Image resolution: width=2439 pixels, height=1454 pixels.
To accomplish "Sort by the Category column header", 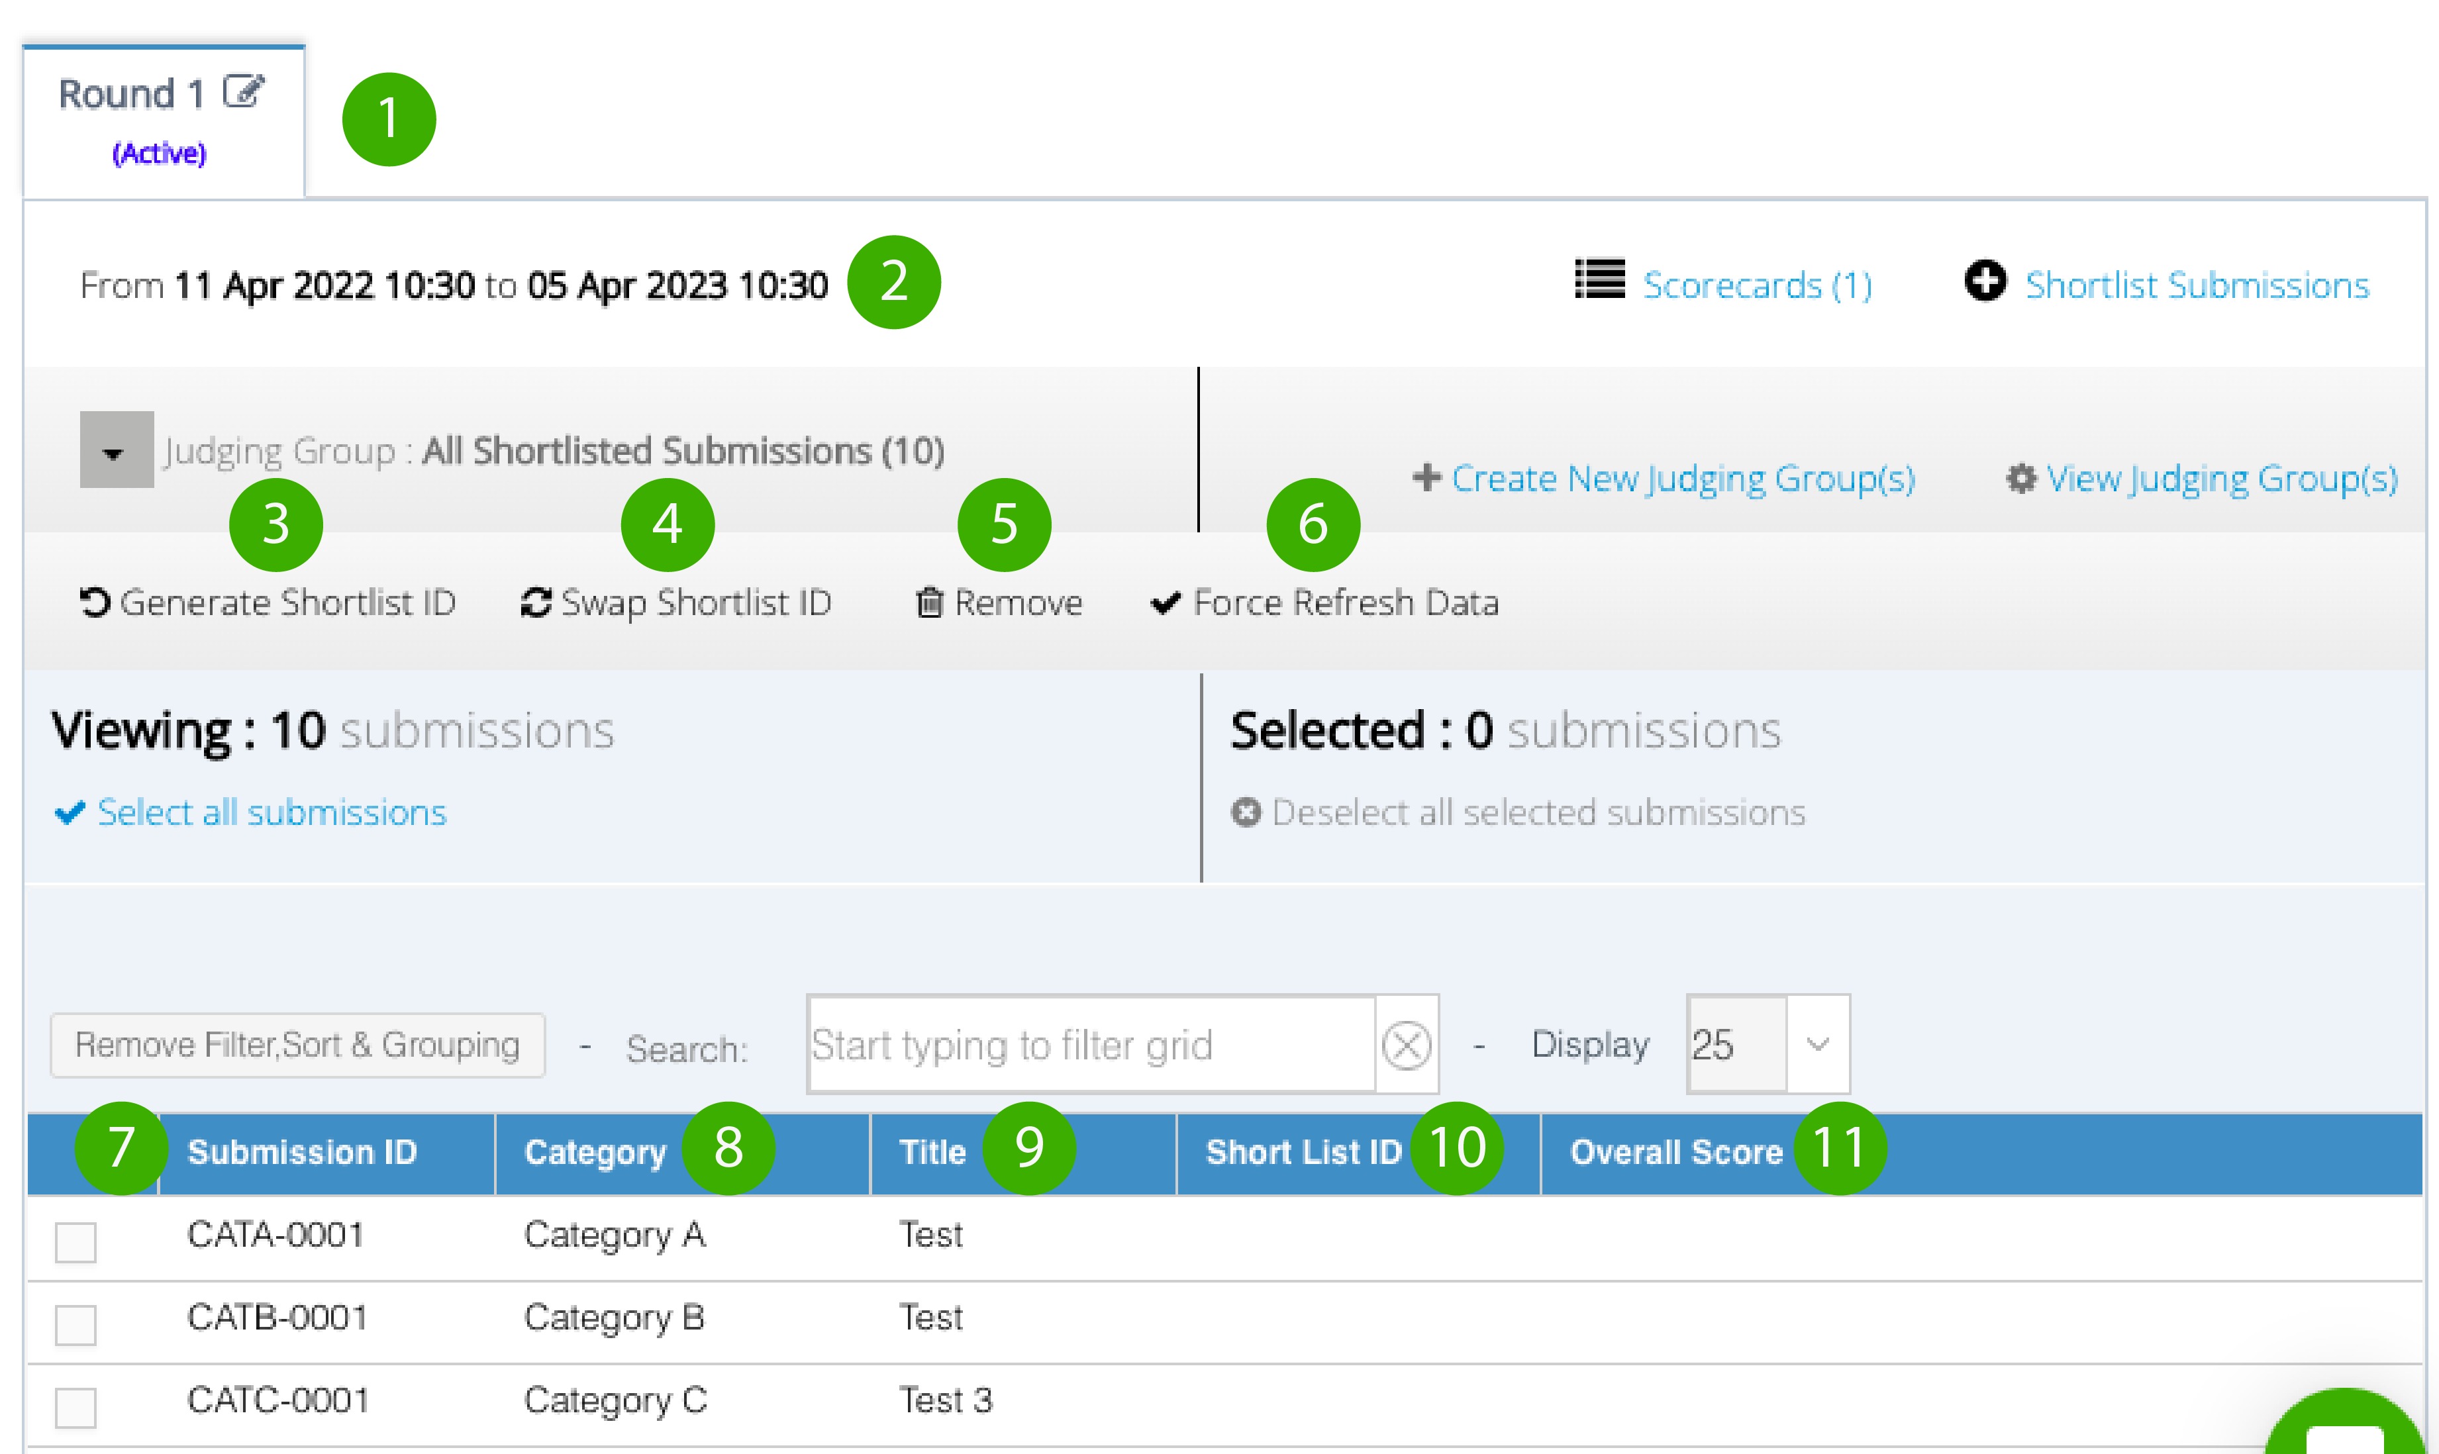I will [x=595, y=1153].
